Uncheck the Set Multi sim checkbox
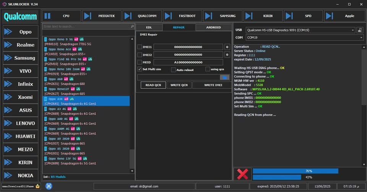The height and width of the screenshot is (192, 367). click(x=140, y=69)
